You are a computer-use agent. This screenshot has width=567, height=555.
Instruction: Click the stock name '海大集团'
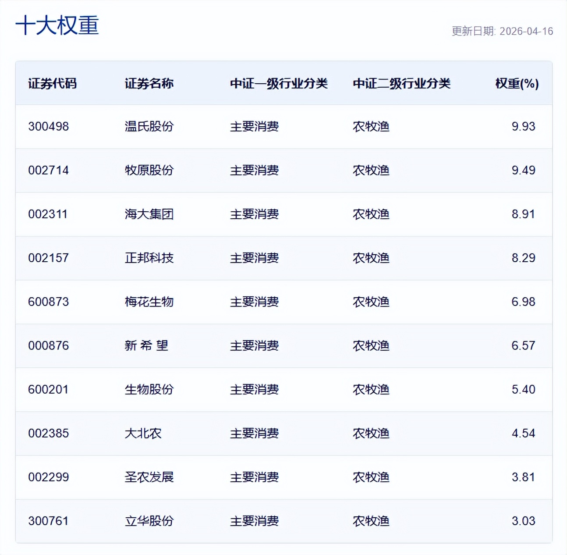(149, 214)
